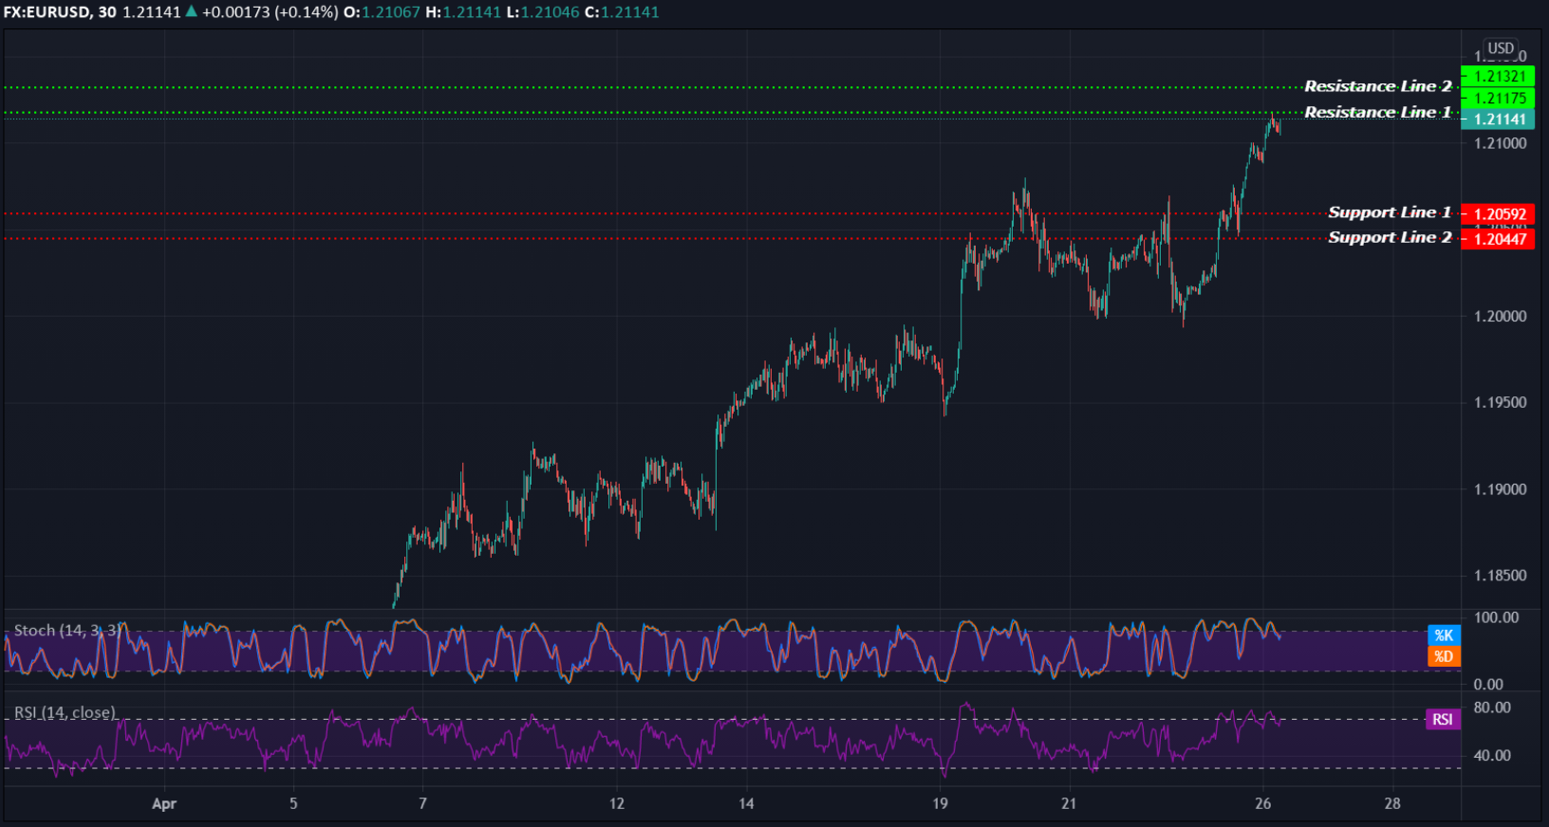Screen dimensions: 1549x827
Task: Click the %D stochastic line label
Action: click(1444, 656)
